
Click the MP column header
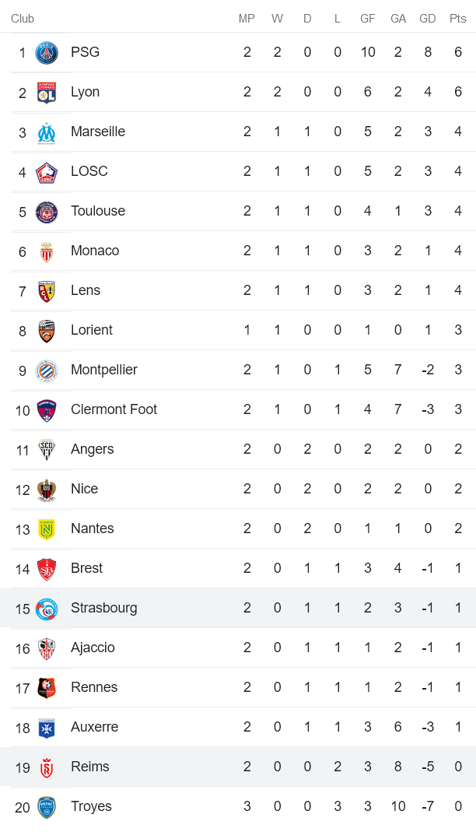[247, 19]
